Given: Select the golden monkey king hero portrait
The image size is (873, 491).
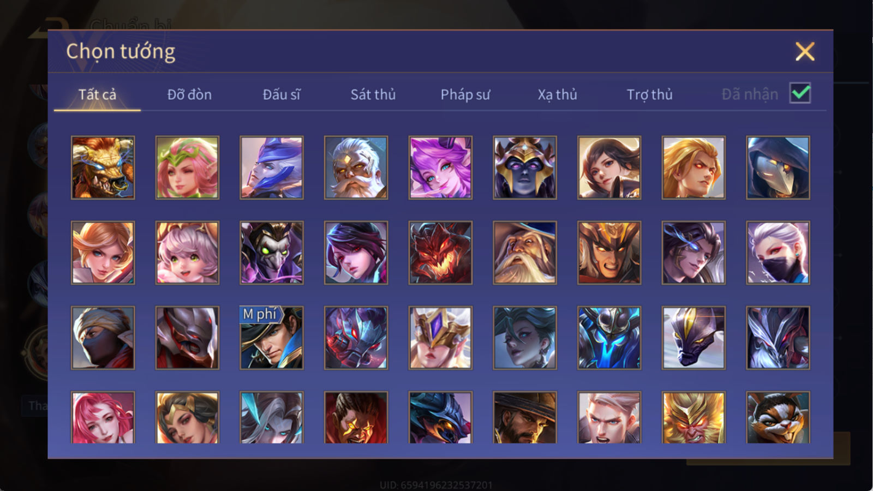Looking at the screenshot, I should pos(693,417).
